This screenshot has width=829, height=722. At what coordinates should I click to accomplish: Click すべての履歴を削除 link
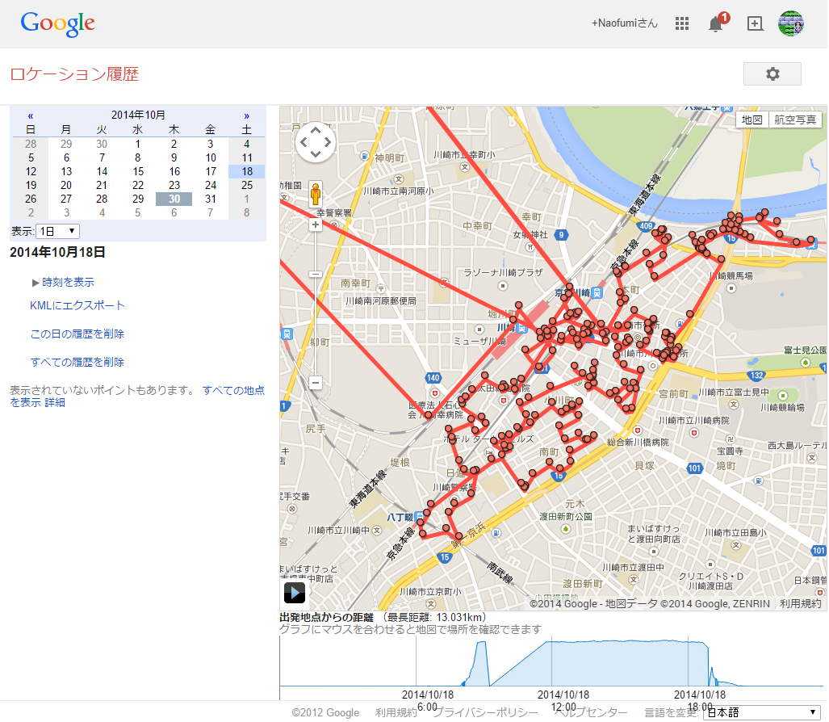[x=77, y=363]
